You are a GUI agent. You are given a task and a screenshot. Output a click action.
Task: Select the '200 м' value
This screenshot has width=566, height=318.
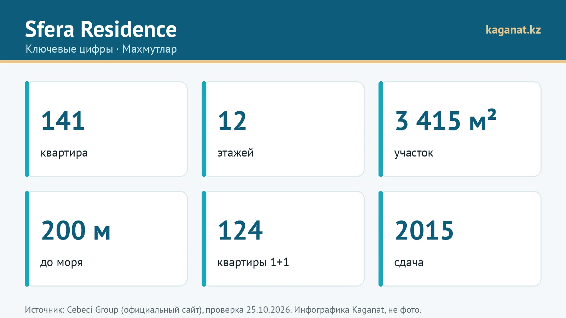(x=76, y=230)
